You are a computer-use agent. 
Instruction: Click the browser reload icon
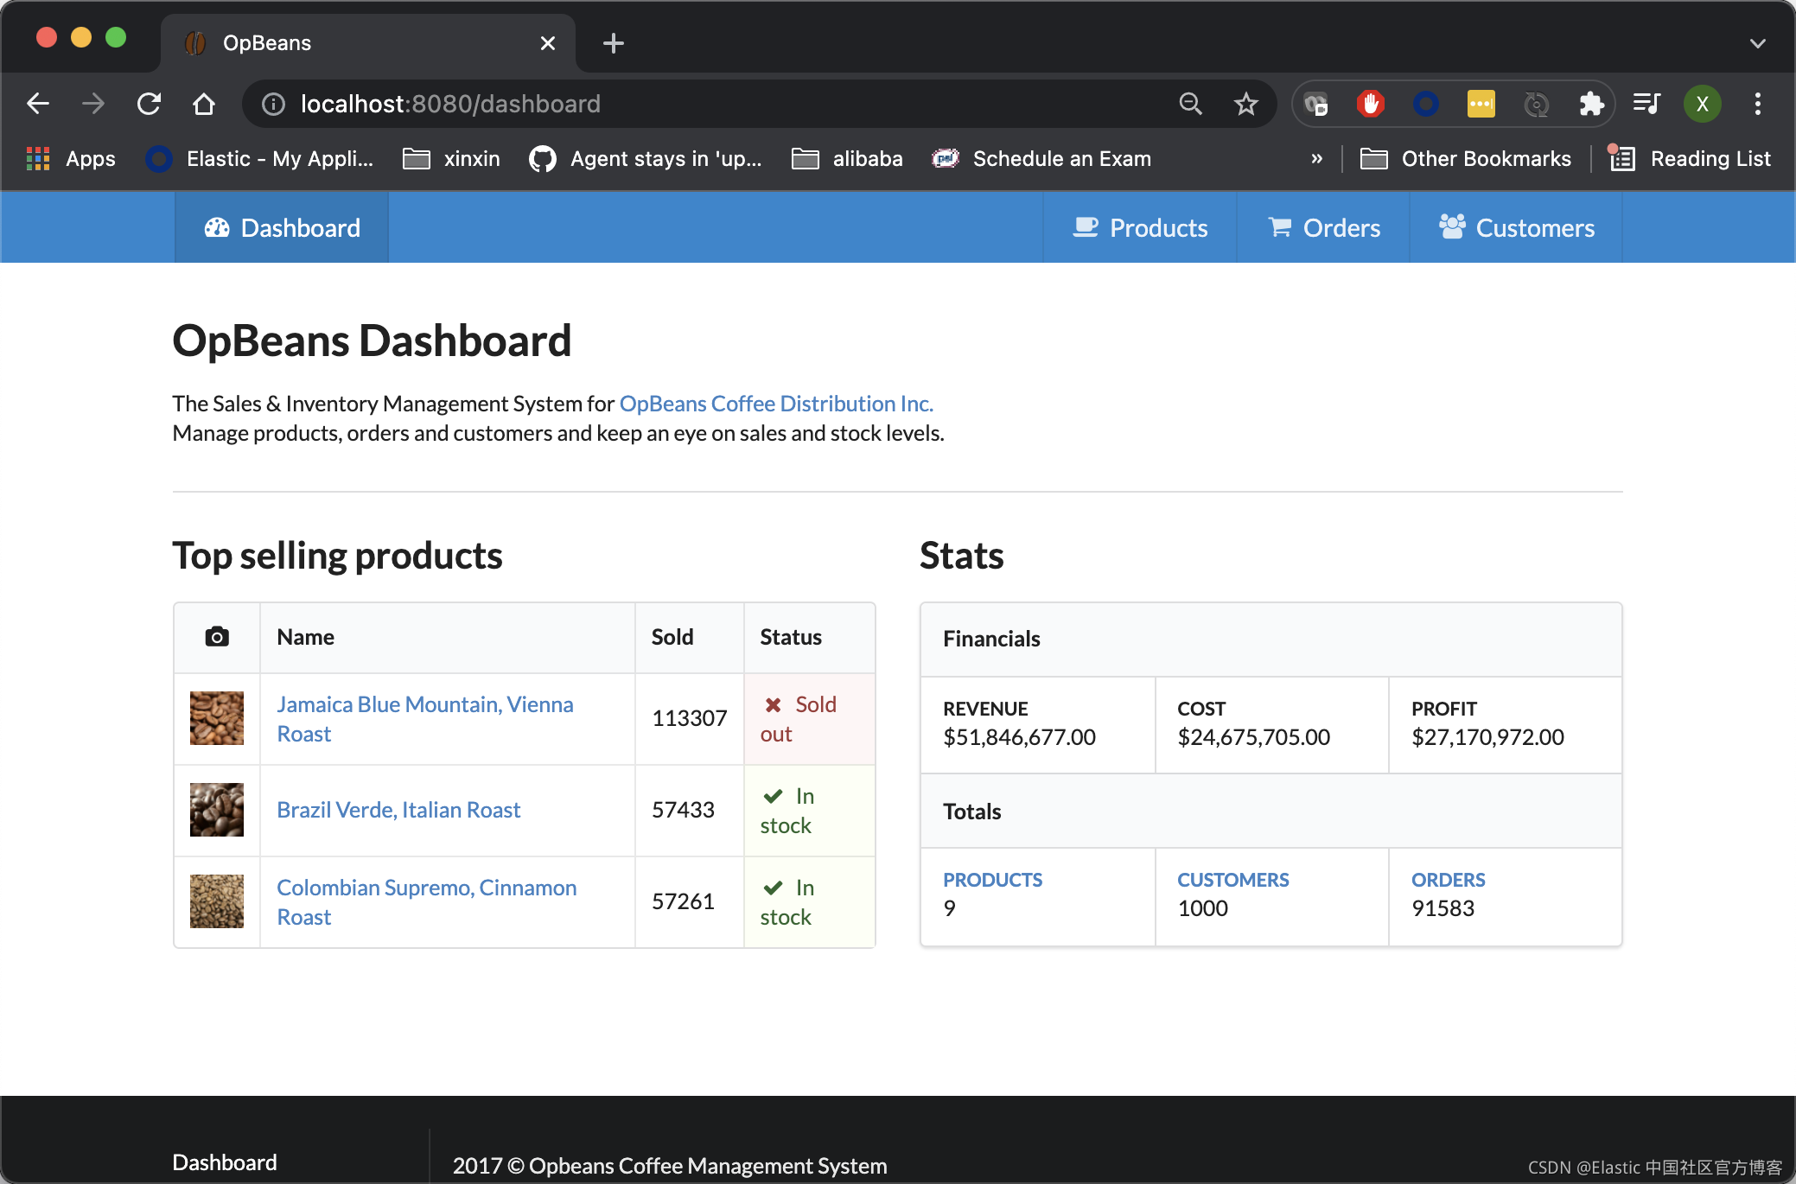(149, 104)
